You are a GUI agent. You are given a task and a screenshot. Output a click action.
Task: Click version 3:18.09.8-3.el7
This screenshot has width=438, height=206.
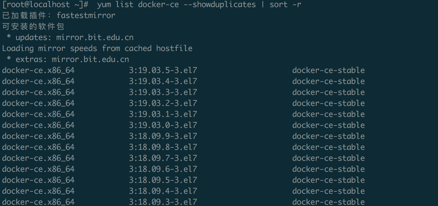pos(163,147)
